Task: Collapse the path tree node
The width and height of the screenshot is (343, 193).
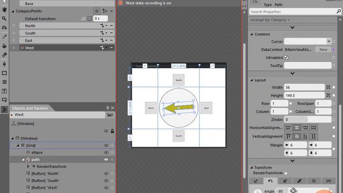Action: [23, 160]
